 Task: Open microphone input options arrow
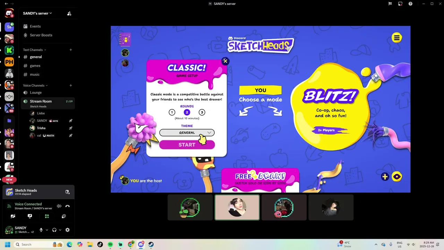pyautogui.click(x=47, y=230)
